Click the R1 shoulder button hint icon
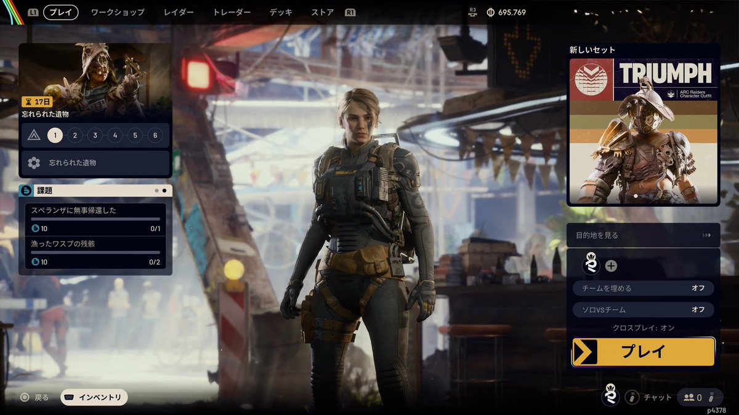The image size is (739, 415). point(350,12)
